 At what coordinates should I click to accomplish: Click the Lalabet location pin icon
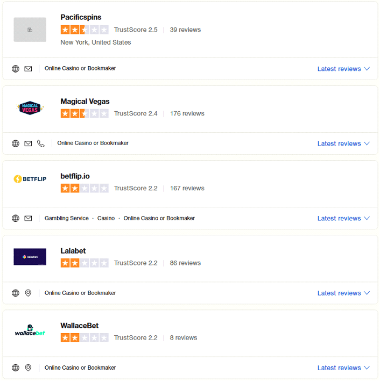pyautogui.click(x=28, y=293)
